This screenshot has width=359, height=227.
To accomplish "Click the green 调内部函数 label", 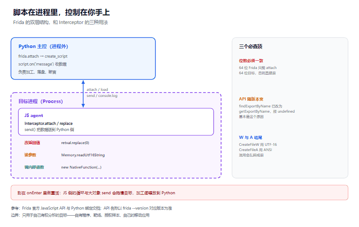I will click(x=34, y=167).
